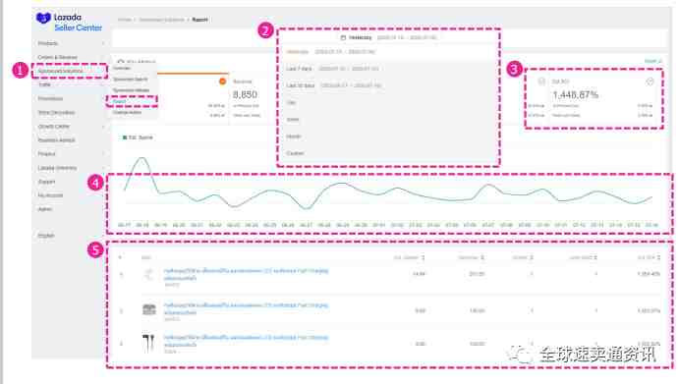Click Sponsored Solutions in sidebar
The image size is (678, 384).
(x=60, y=71)
